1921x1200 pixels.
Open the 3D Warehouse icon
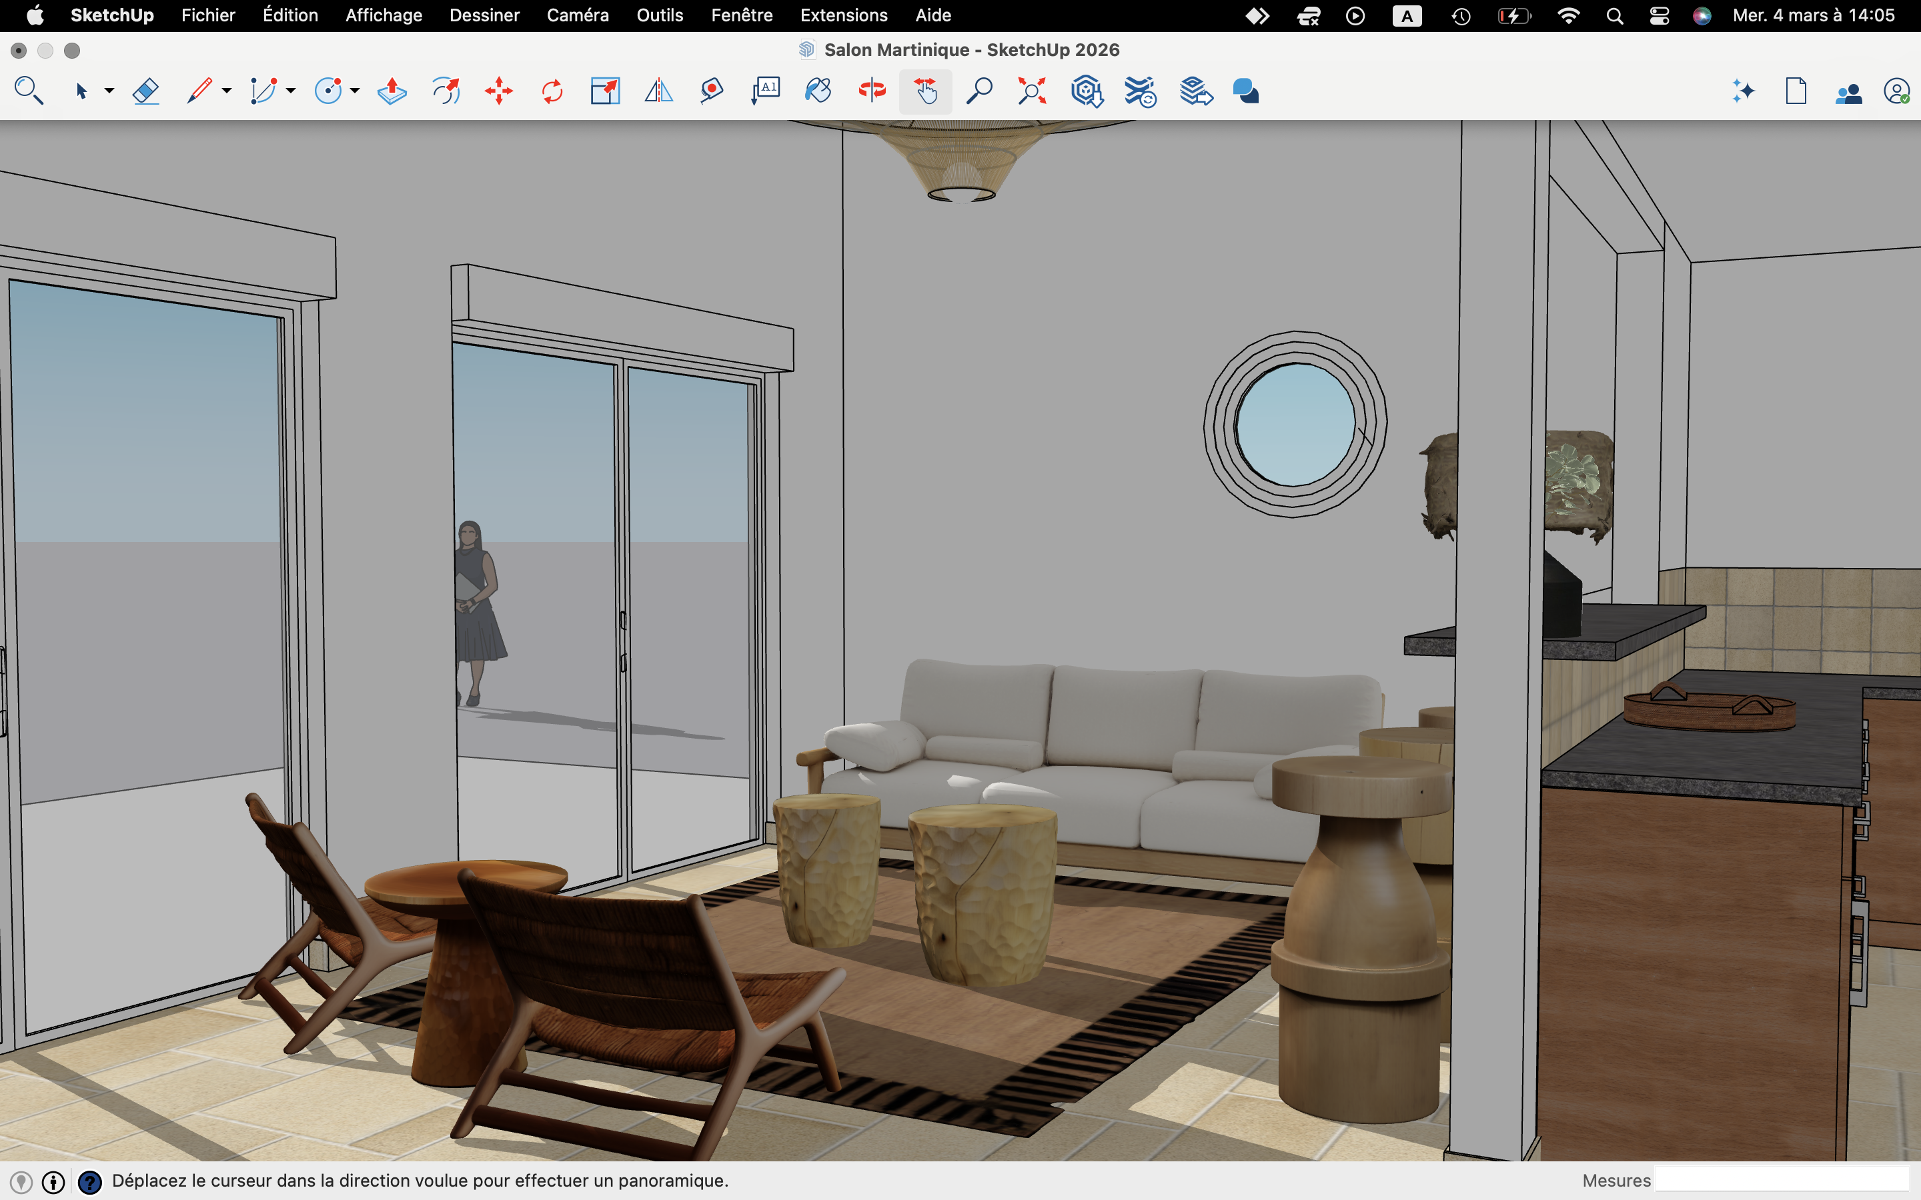tap(1087, 91)
